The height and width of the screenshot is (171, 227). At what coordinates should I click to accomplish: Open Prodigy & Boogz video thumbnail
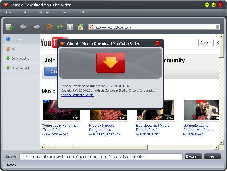109,115
